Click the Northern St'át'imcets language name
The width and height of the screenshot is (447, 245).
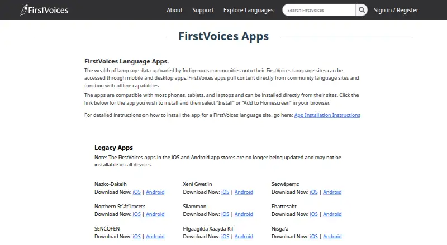[120, 207]
